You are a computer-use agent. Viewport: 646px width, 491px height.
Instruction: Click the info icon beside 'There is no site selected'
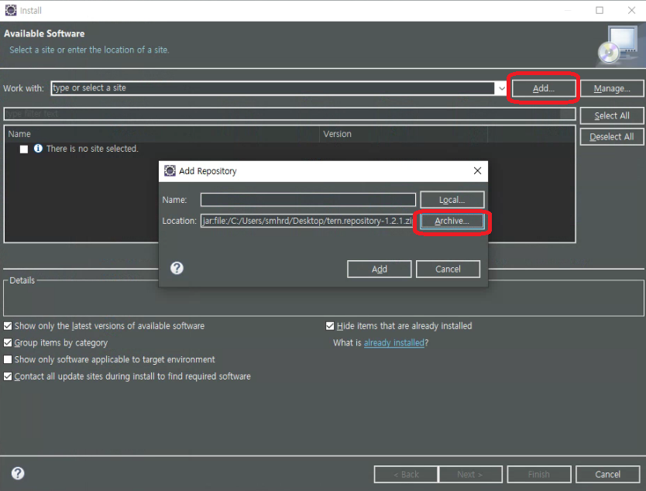(x=38, y=149)
